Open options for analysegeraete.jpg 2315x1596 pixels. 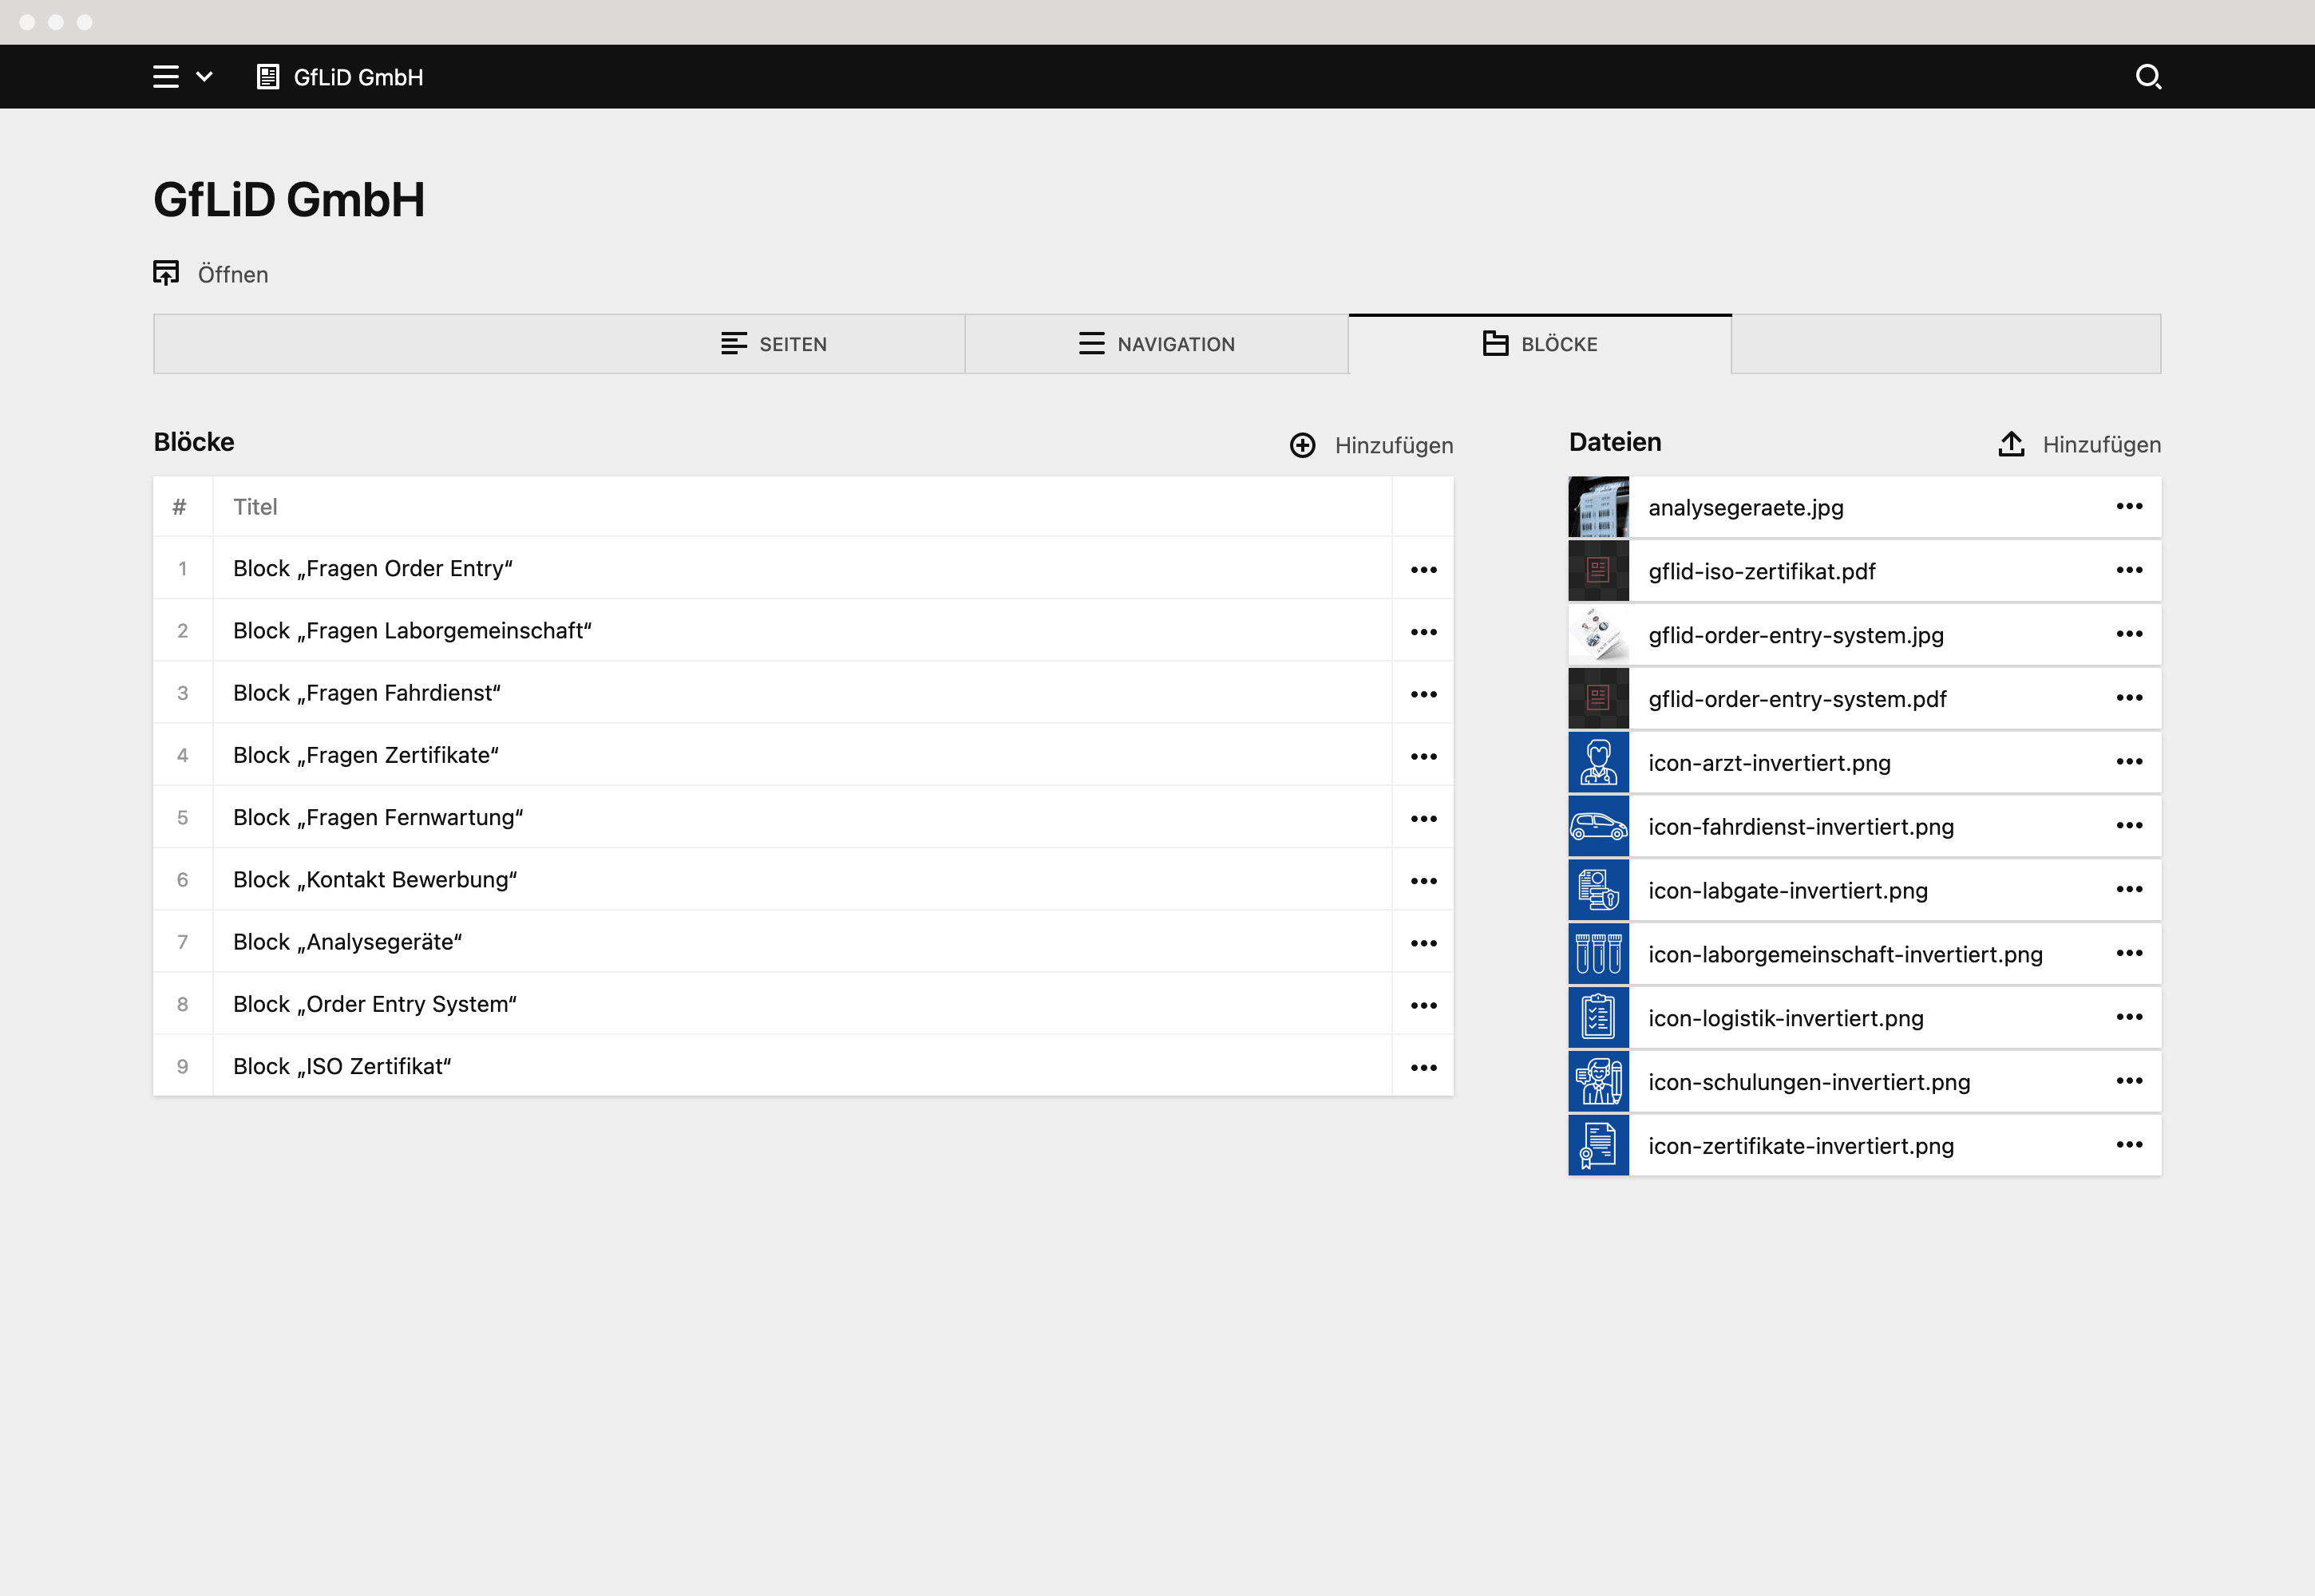click(x=2129, y=506)
